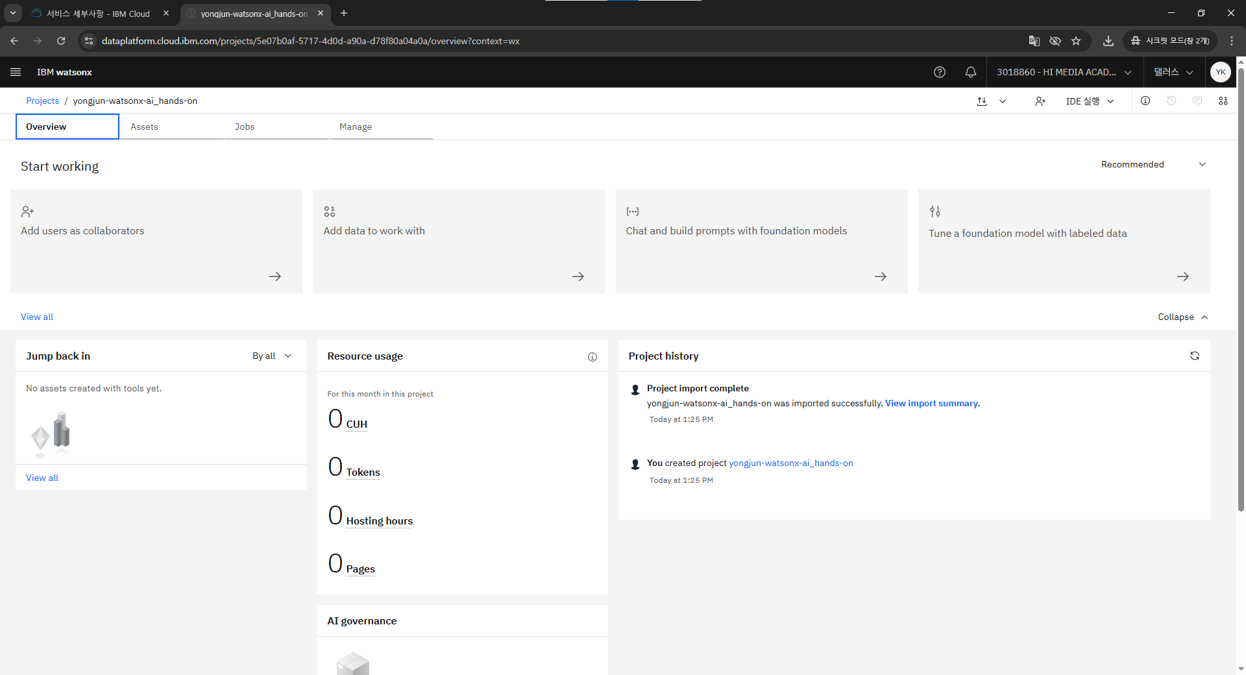Screen dimensions: 1246x675
Task: Click the arrow on Add users as collaborators card
Action: click(x=275, y=276)
